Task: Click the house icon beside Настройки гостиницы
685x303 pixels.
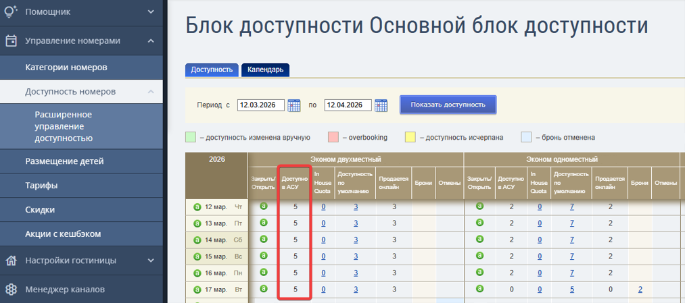Action: tap(11, 260)
